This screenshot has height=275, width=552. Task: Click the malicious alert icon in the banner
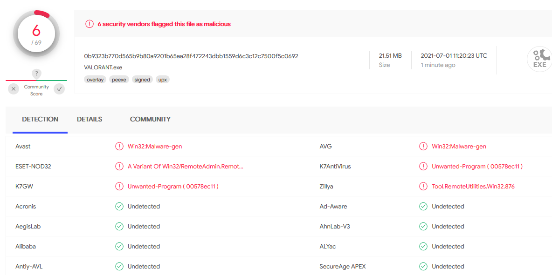[x=90, y=24]
